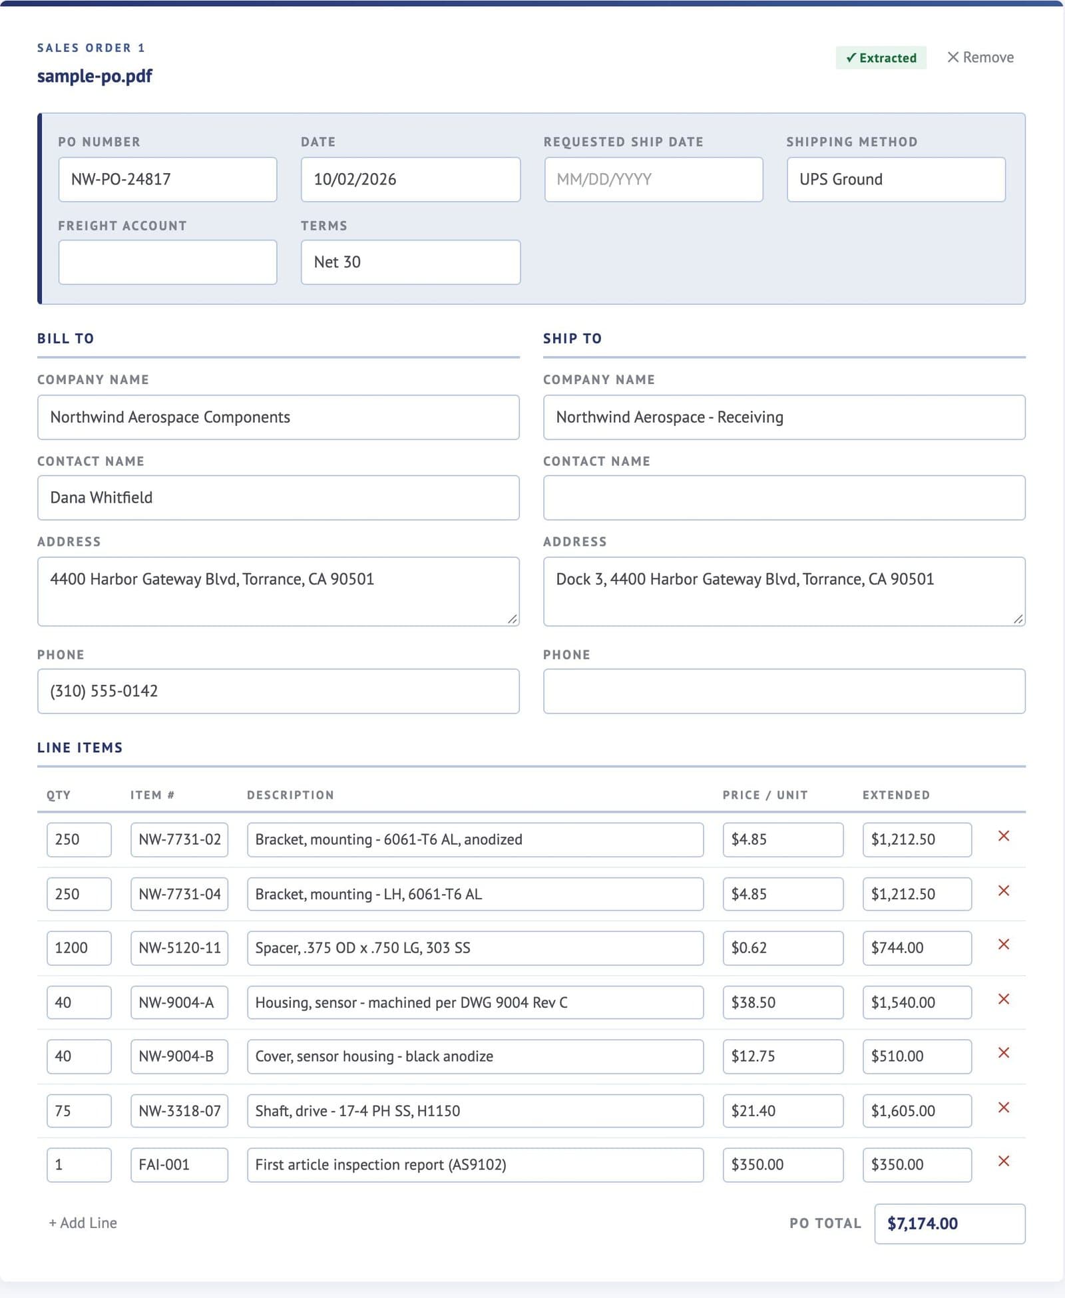Image resolution: width=1065 pixels, height=1298 pixels.
Task: Delete the NW-7731-02 line item
Action: [1004, 836]
